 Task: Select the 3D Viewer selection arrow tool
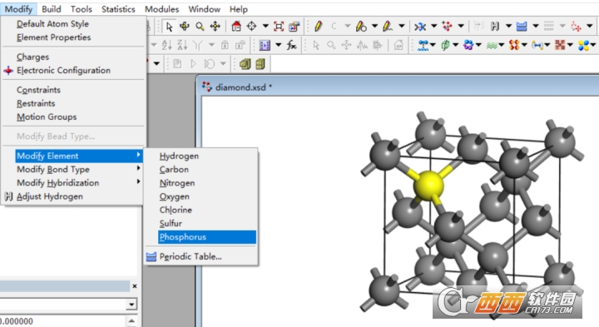click(169, 27)
